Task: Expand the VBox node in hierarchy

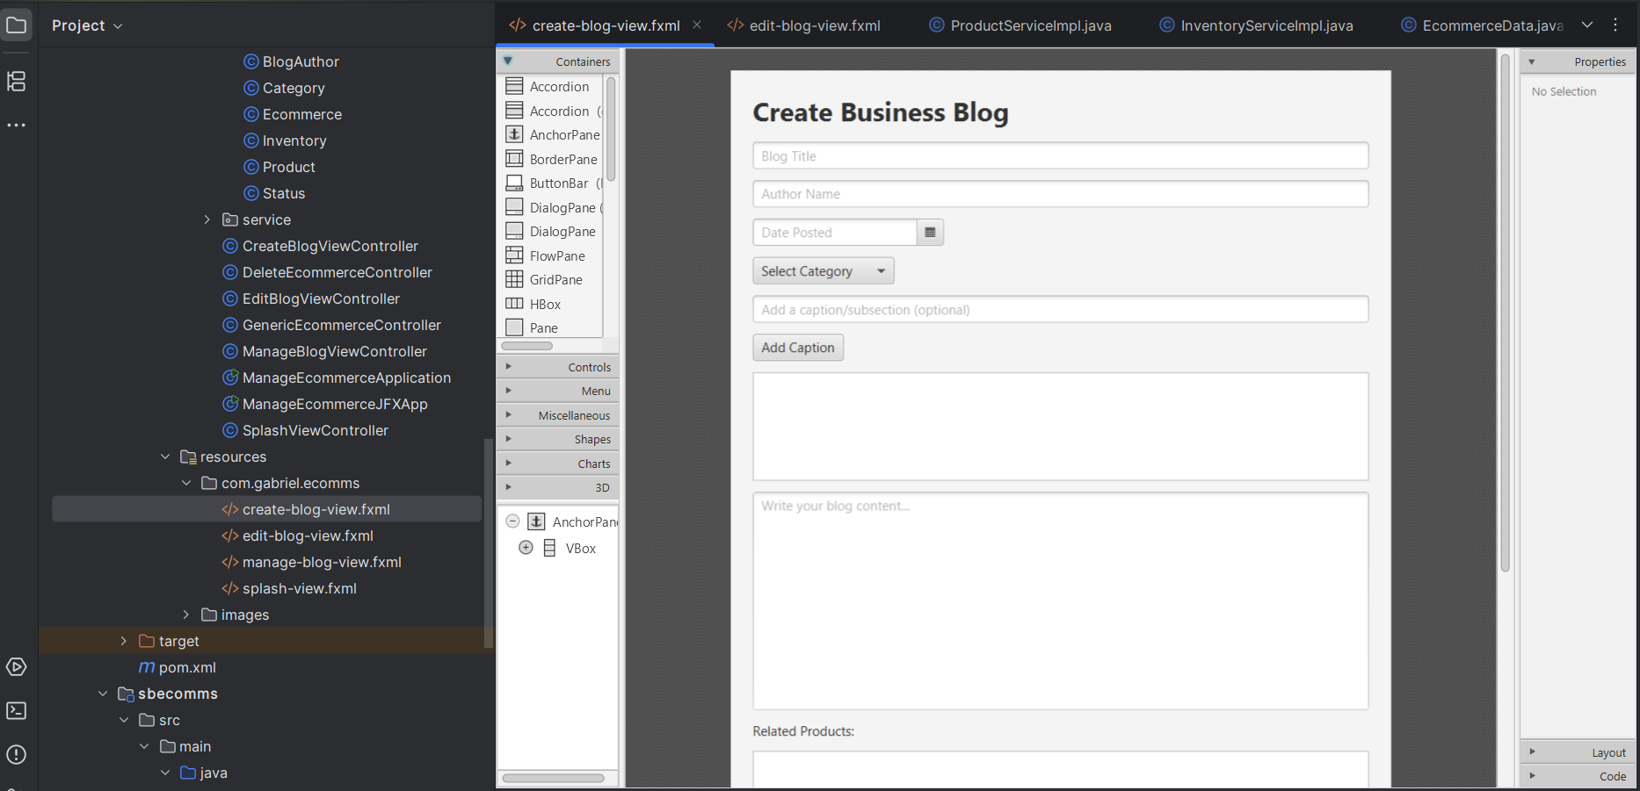Action: 526,548
